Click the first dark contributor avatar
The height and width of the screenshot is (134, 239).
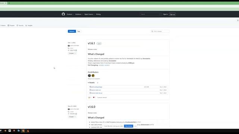click(x=89, y=76)
